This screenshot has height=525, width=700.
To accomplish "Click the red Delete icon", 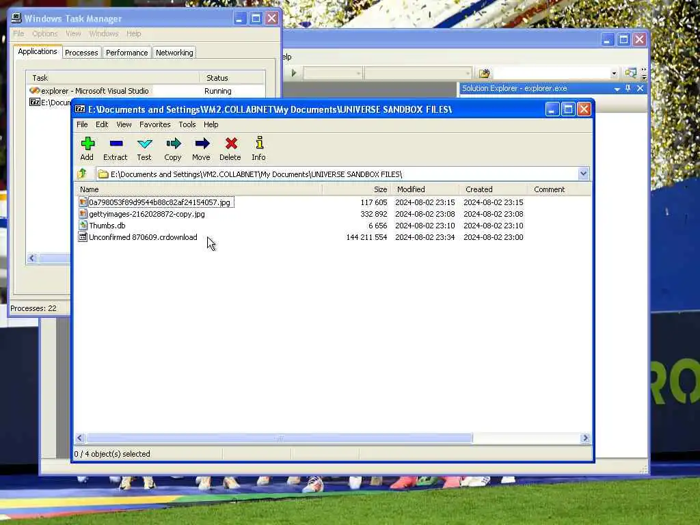I will pos(231,144).
